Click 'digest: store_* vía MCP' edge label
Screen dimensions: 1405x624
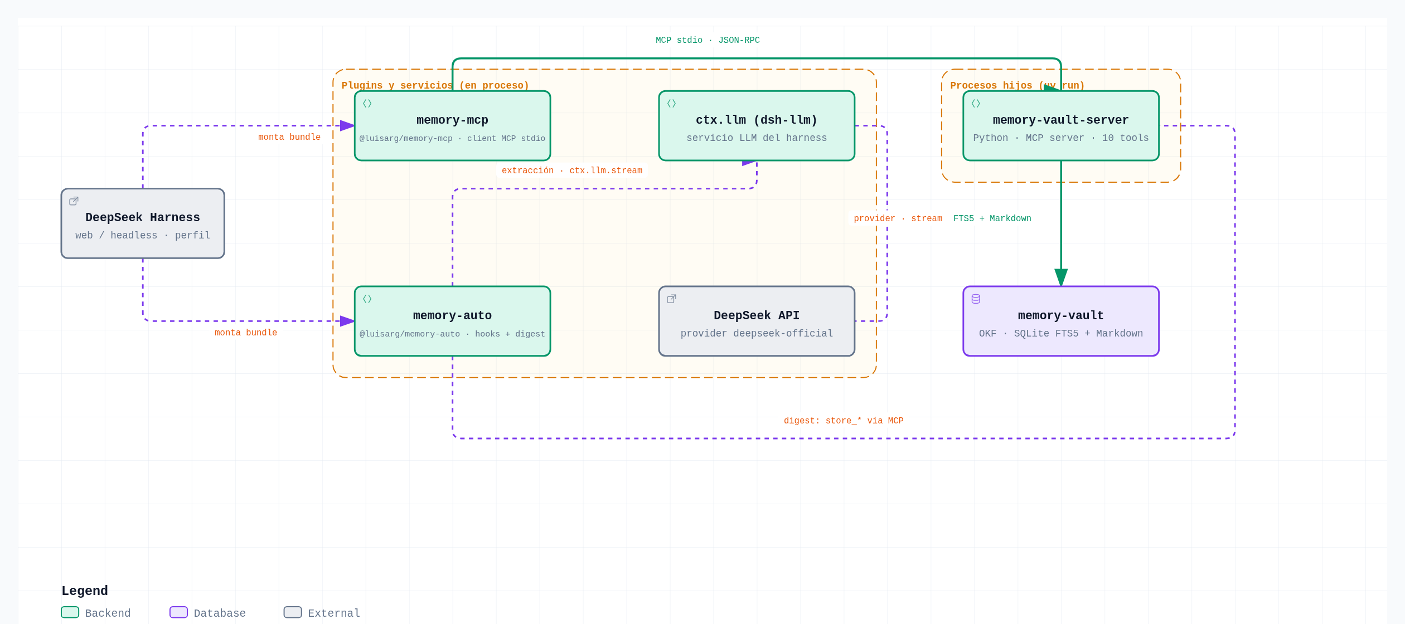pos(844,421)
